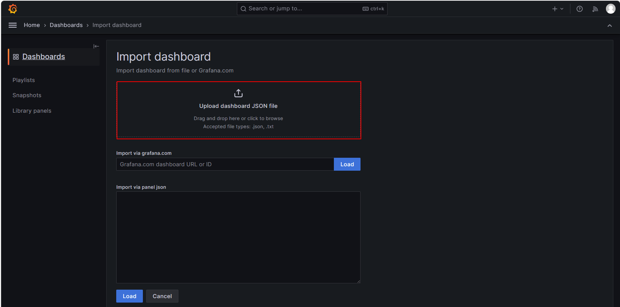
Task: Click Upload dashboard JSON file drop zone
Action: click(238, 110)
